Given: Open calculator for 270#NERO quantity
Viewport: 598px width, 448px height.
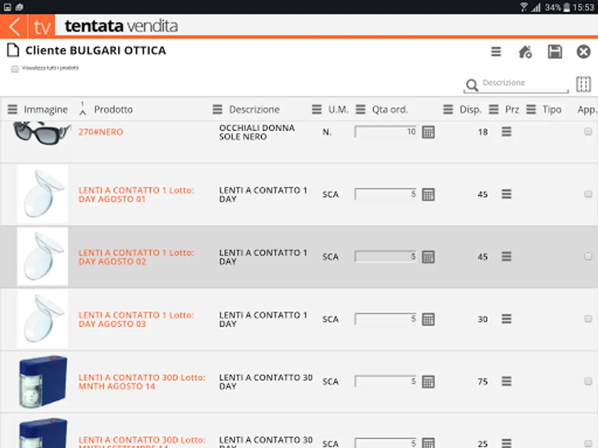Looking at the screenshot, I should tap(428, 132).
